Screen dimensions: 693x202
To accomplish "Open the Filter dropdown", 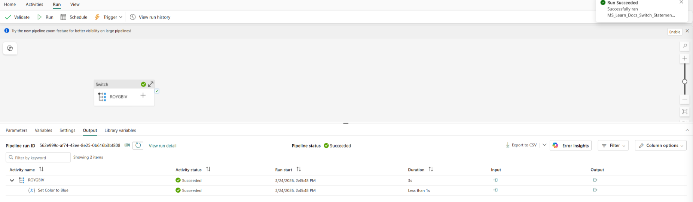I will point(613,145).
